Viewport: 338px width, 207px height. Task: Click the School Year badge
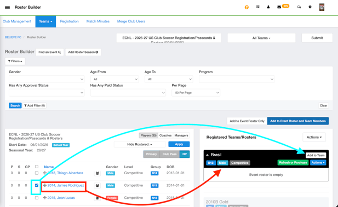click(x=61, y=145)
